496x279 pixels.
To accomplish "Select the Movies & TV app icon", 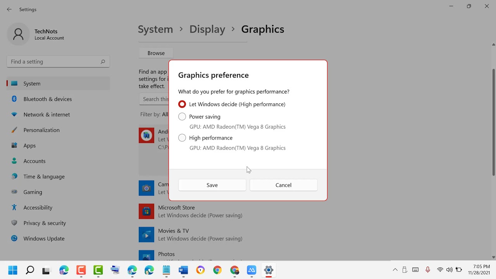I will click(x=146, y=235).
